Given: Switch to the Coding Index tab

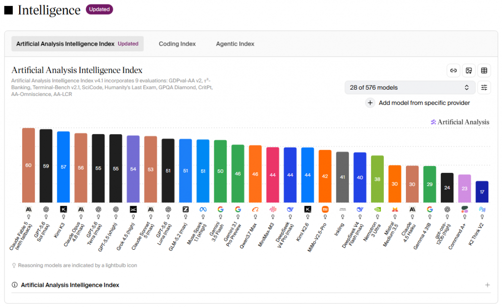Looking at the screenshot, I should [177, 44].
